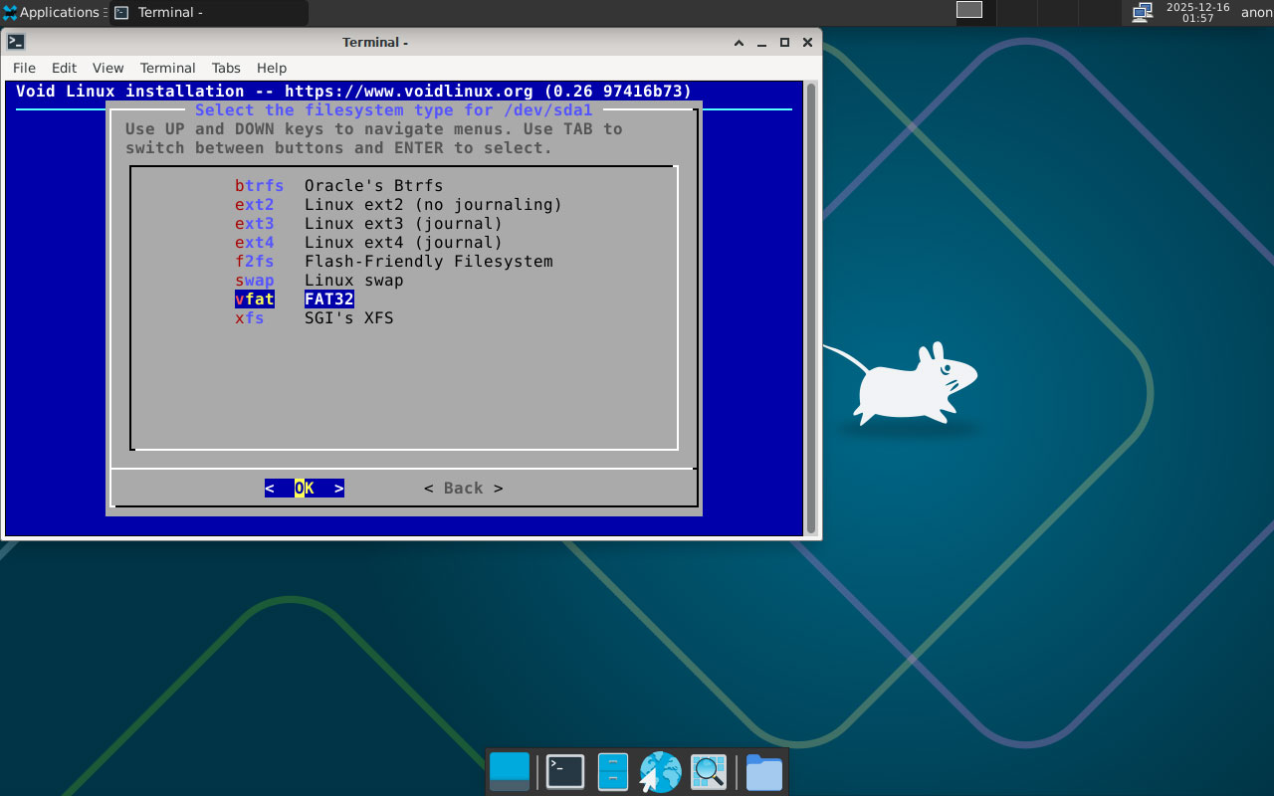Select the btrfs filesystem option
This screenshot has height=796, width=1274.
pyautogui.click(x=338, y=186)
